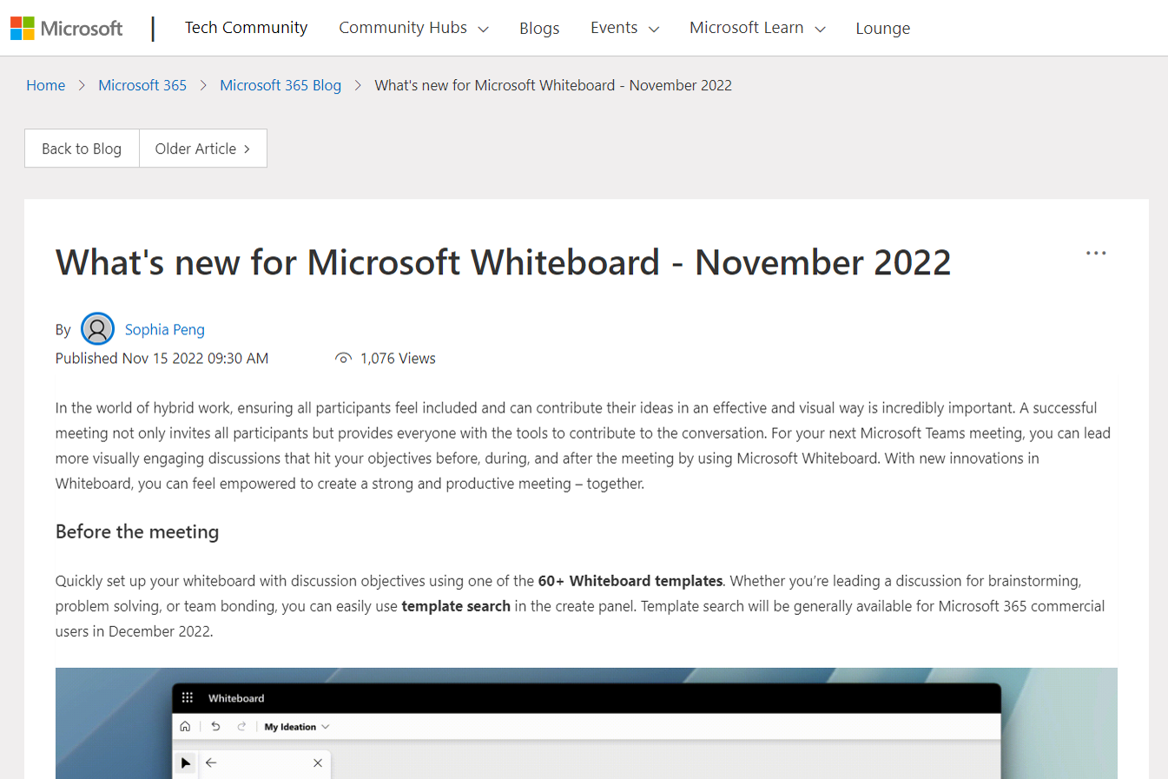Click the views eye icon

point(343,358)
